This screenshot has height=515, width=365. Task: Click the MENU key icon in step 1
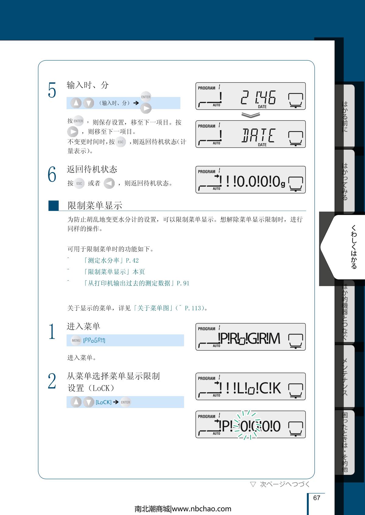pos(76,340)
